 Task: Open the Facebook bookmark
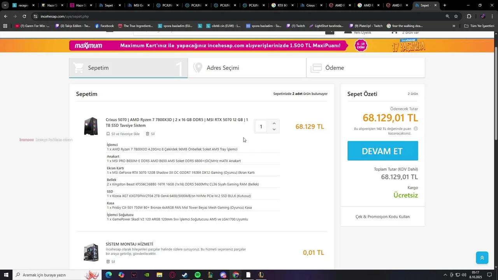point(104,26)
